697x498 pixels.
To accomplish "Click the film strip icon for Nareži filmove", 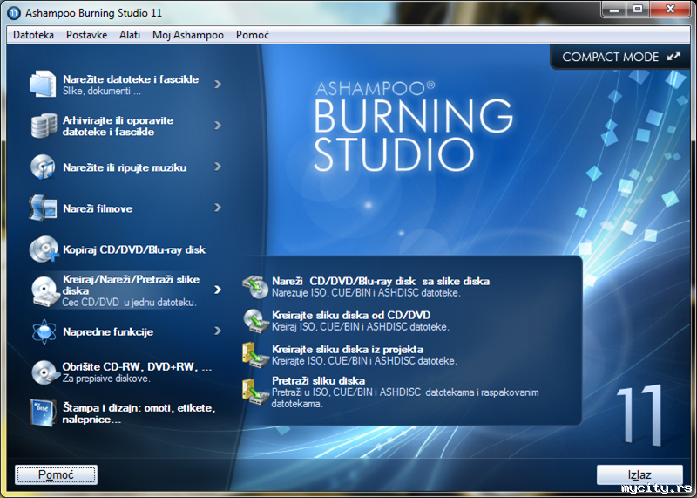I will (x=43, y=208).
